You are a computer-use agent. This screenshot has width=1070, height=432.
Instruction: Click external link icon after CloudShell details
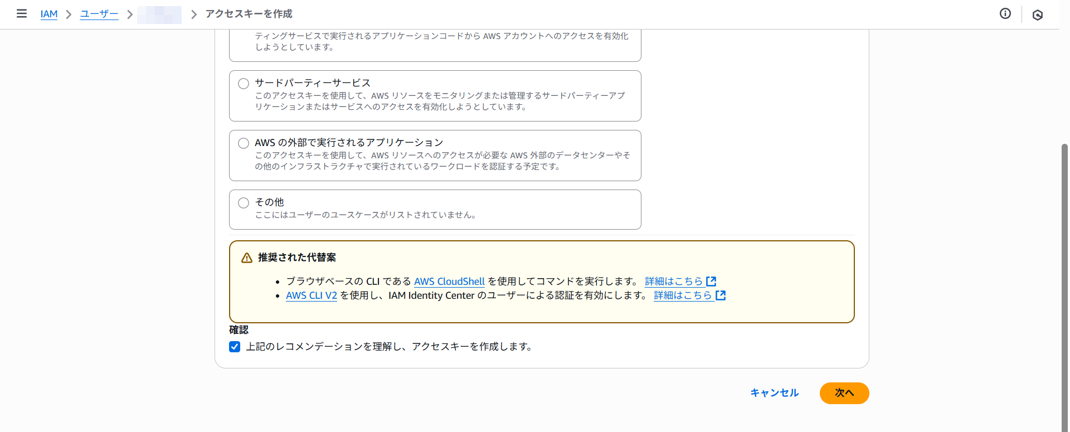click(711, 281)
